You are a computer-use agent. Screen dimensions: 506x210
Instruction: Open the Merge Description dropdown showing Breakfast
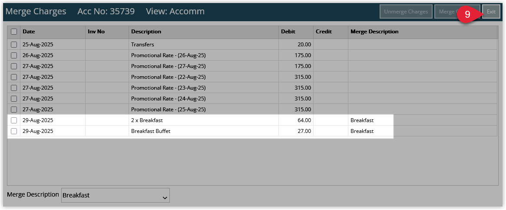(115, 195)
